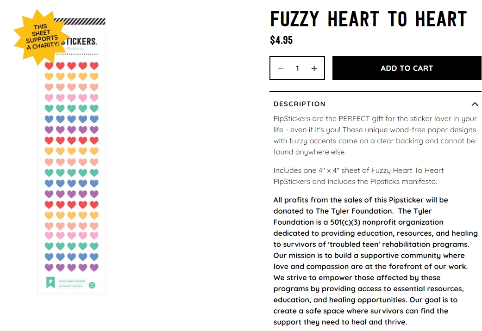
Task: Collapse the Description section chevron
Action: (x=475, y=104)
